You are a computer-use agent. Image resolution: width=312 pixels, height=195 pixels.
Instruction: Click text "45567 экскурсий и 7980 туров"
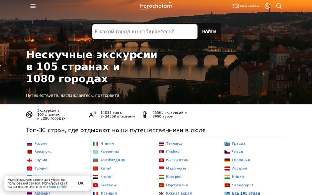169,114
